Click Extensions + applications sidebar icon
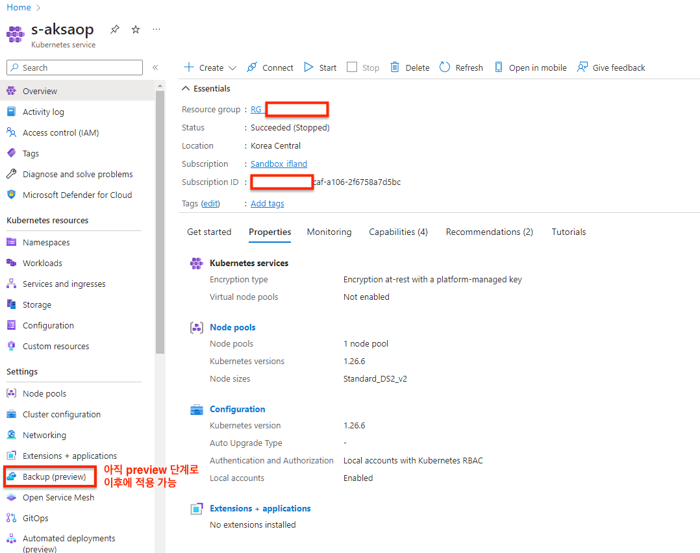Image resolution: width=700 pixels, height=553 pixels. pos(12,455)
